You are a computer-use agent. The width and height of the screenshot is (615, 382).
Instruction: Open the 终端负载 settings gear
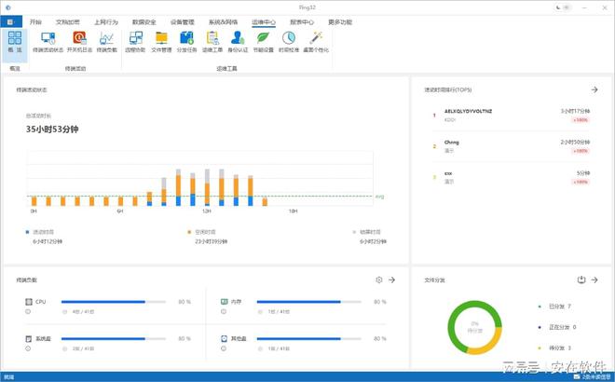pyautogui.click(x=378, y=280)
